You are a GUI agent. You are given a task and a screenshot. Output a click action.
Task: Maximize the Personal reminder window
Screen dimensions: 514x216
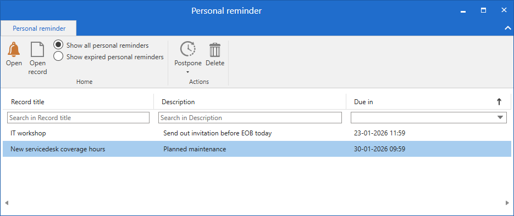(x=484, y=10)
